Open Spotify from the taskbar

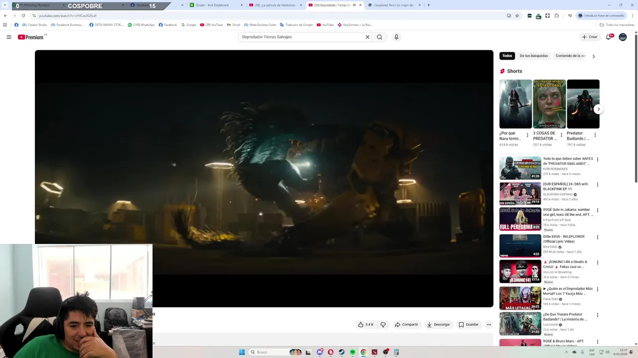(x=352, y=352)
